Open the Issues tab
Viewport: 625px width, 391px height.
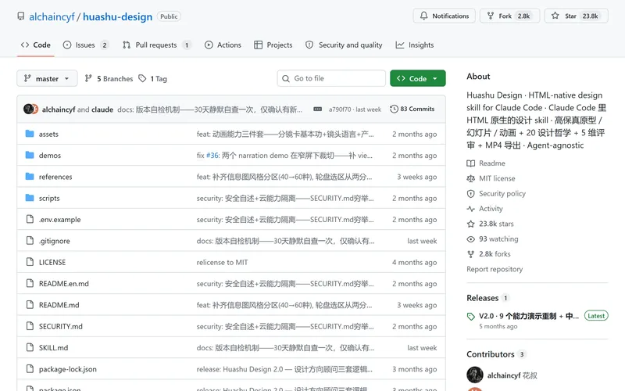[x=85, y=45]
